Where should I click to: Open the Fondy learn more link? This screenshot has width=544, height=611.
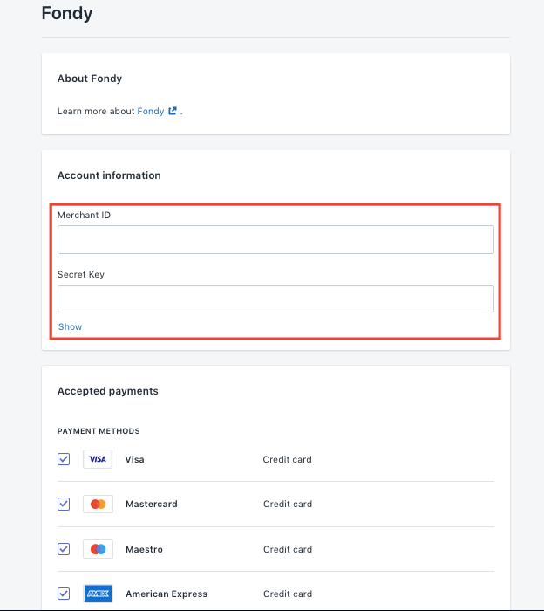[151, 111]
